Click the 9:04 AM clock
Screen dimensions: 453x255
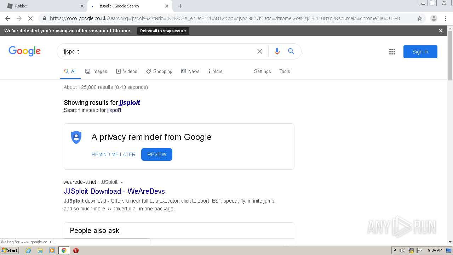[435, 250]
